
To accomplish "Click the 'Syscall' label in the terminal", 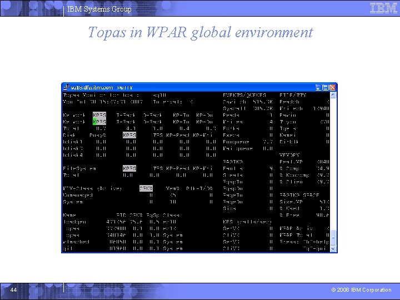I will (x=234, y=109).
